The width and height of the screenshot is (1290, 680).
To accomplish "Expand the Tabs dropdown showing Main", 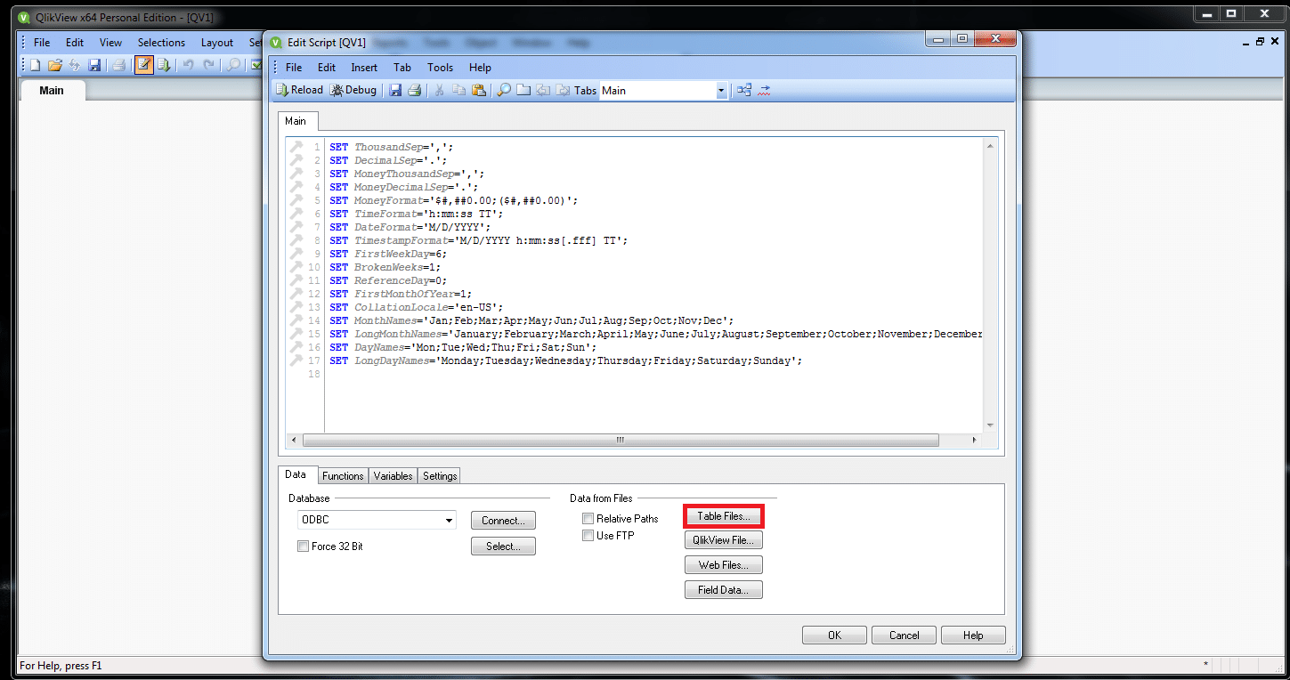I will 721,90.
